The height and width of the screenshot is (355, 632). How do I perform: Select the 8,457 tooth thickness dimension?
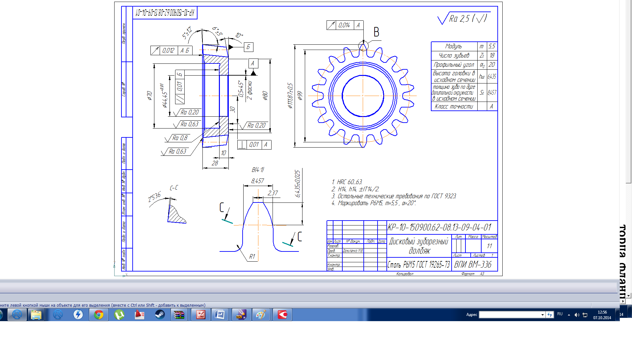pyautogui.click(x=257, y=181)
